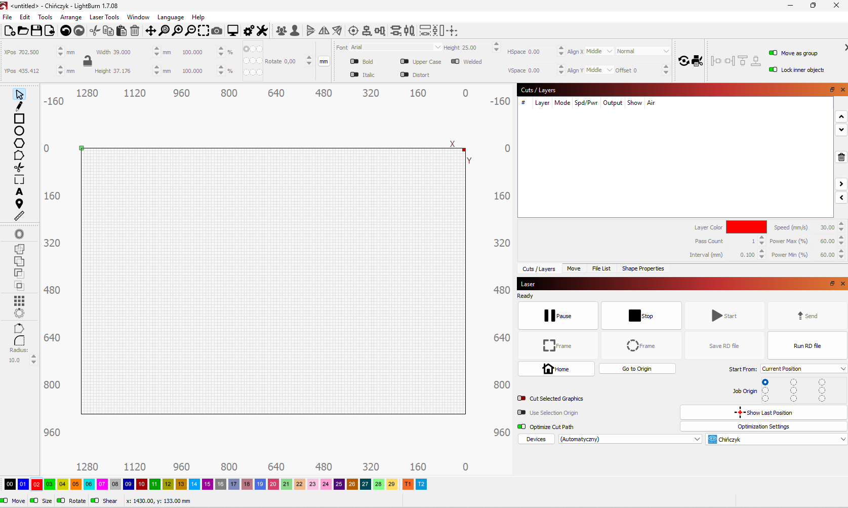This screenshot has width=848, height=508.
Task: Choose the Ellipse tool
Action: (19, 131)
